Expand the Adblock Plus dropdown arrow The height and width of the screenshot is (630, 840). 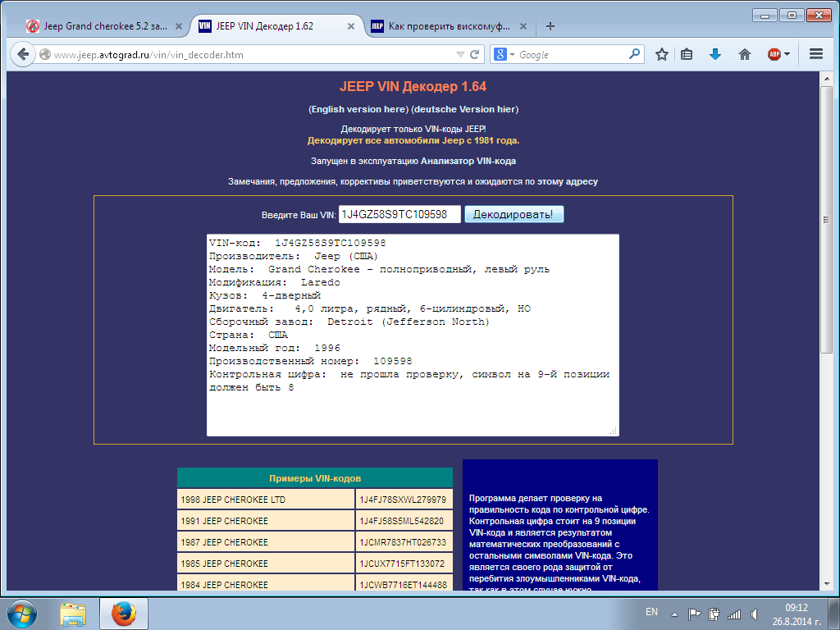[x=787, y=55]
